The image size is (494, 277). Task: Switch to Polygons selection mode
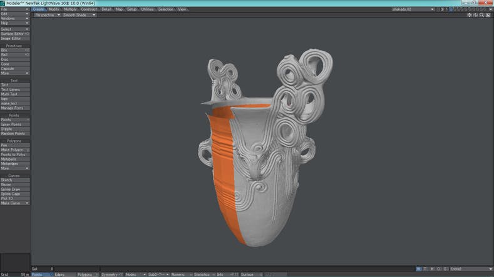coord(86,274)
